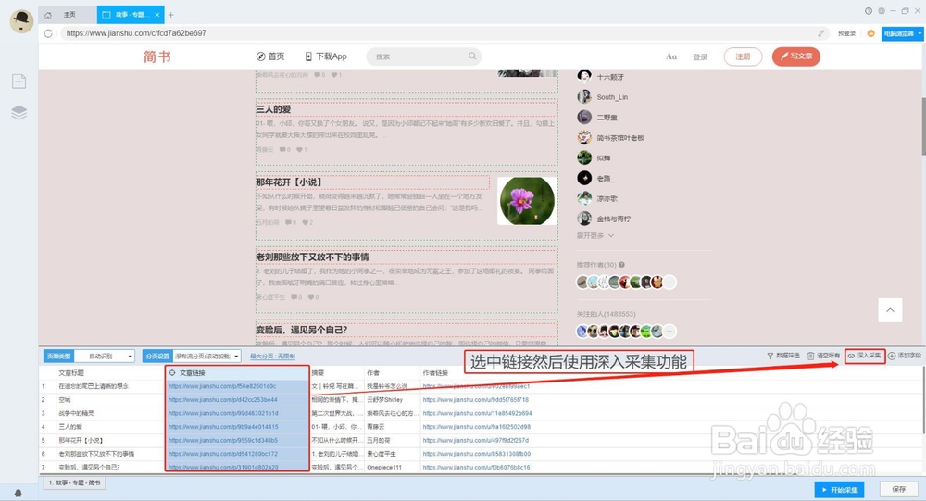Click the new task plus icon in sidebar

[x=19, y=81]
